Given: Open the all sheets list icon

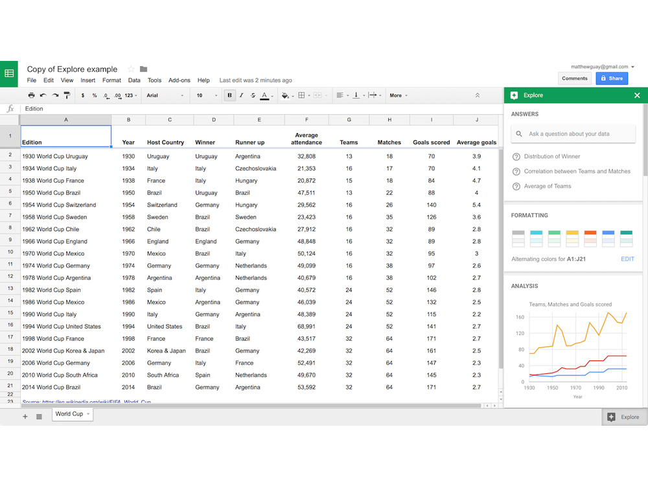Looking at the screenshot, I should click(40, 417).
